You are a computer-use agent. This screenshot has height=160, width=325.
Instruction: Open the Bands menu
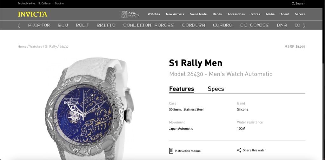pyautogui.click(x=217, y=14)
